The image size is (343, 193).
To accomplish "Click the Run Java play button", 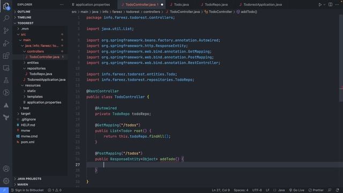I will 320,5.
